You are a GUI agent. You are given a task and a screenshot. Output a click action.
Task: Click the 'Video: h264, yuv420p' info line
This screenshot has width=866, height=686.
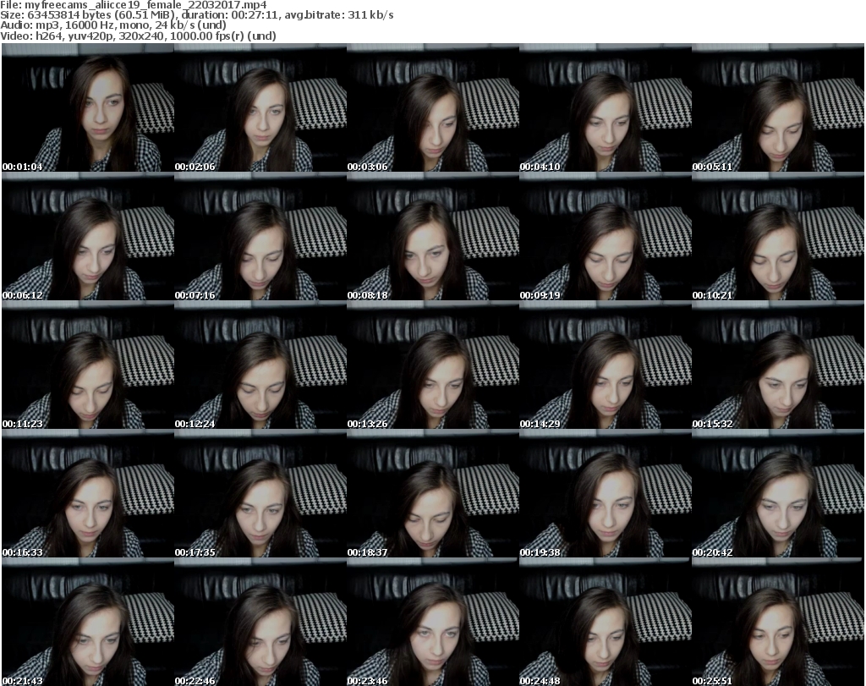[138, 36]
